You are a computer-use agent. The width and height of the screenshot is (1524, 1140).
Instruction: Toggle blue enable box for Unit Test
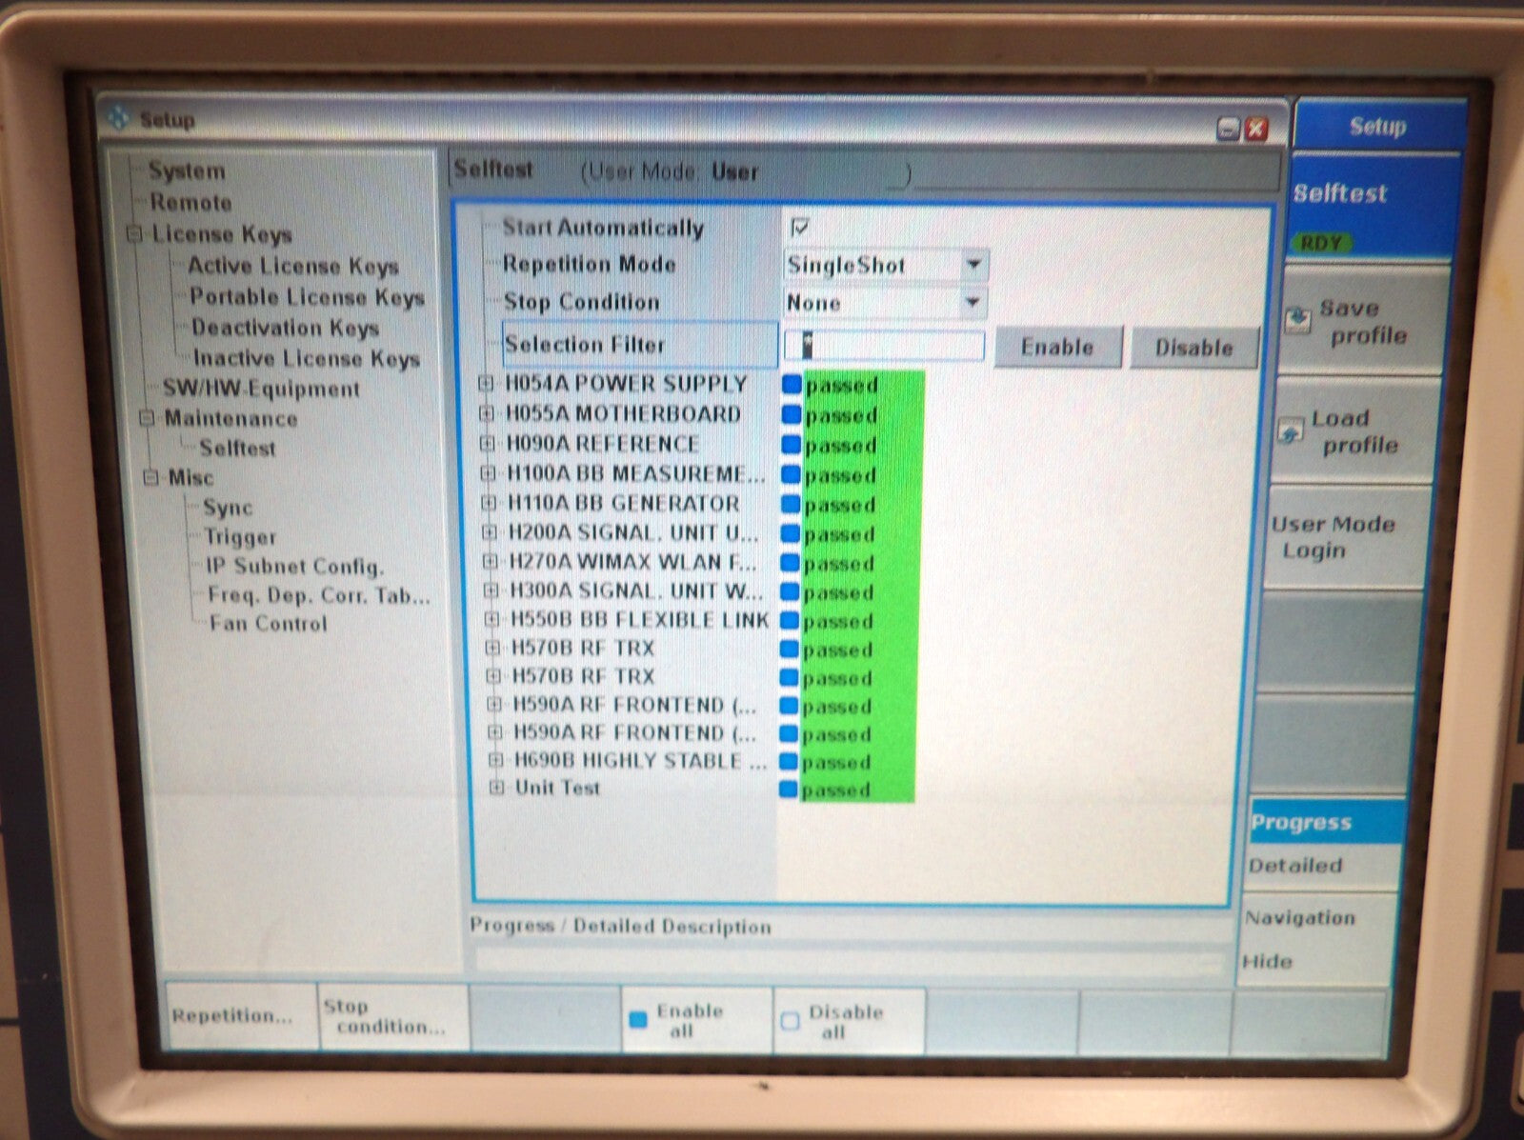[788, 790]
